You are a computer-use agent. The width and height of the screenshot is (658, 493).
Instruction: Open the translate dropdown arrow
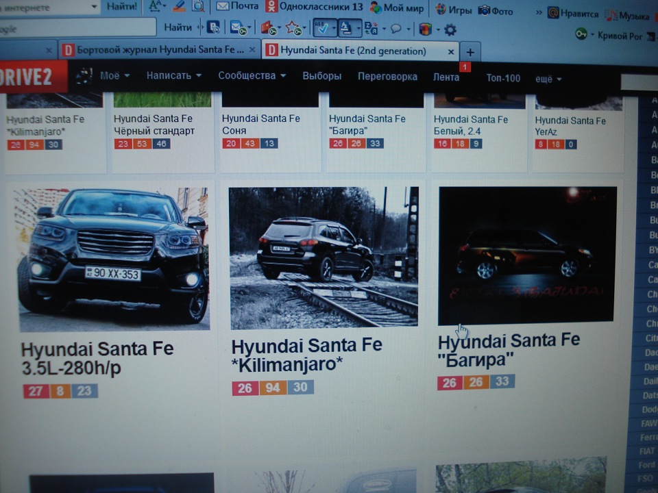tap(384, 29)
